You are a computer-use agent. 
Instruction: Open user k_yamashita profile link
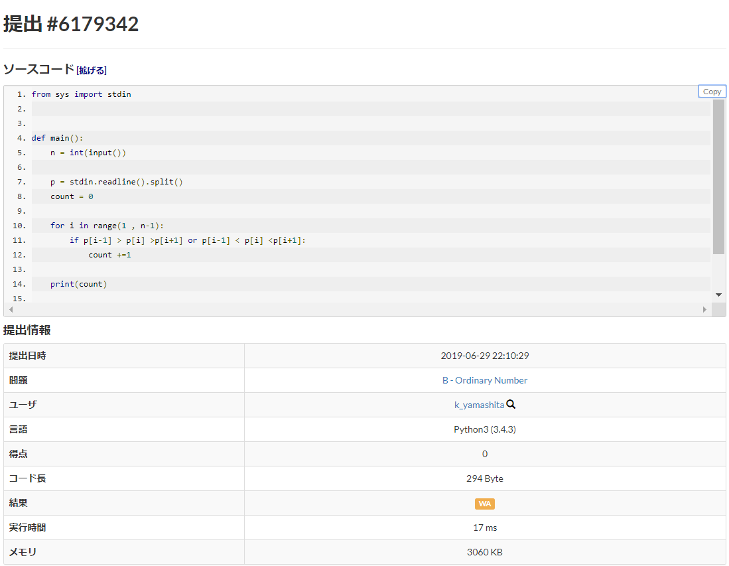(479, 405)
